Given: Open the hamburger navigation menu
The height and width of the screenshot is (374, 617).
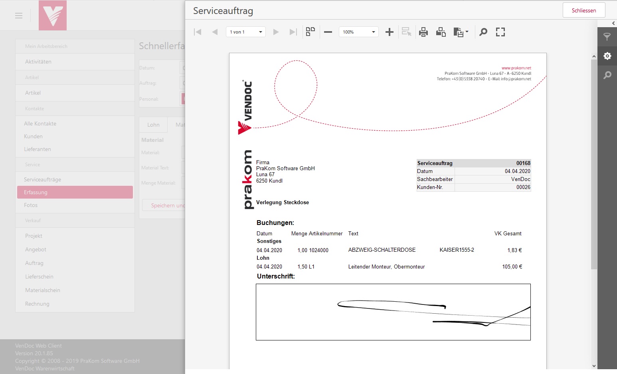Looking at the screenshot, I should click(x=19, y=16).
